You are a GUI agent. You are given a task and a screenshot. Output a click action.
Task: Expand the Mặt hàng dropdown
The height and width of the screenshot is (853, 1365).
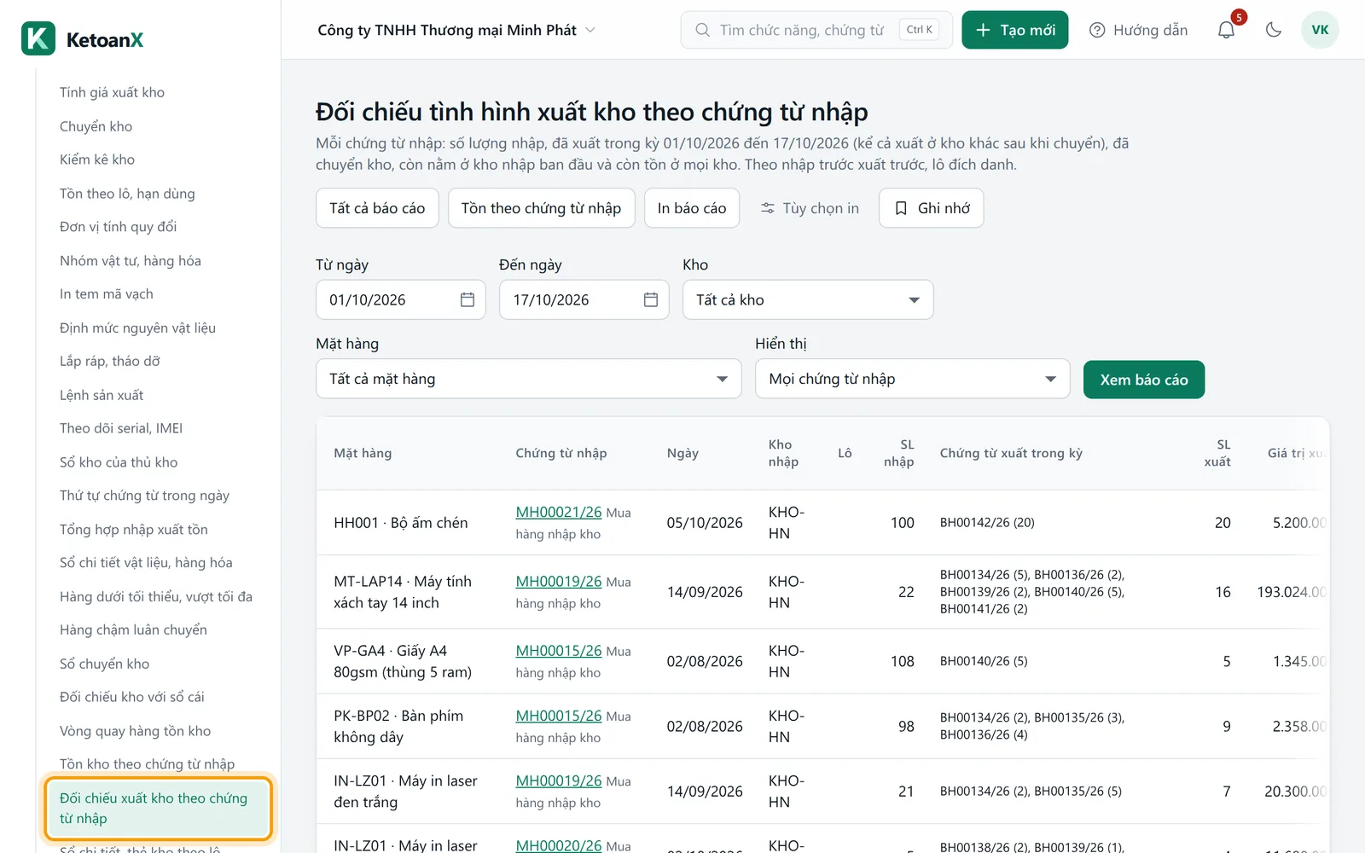tap(528, 379)
